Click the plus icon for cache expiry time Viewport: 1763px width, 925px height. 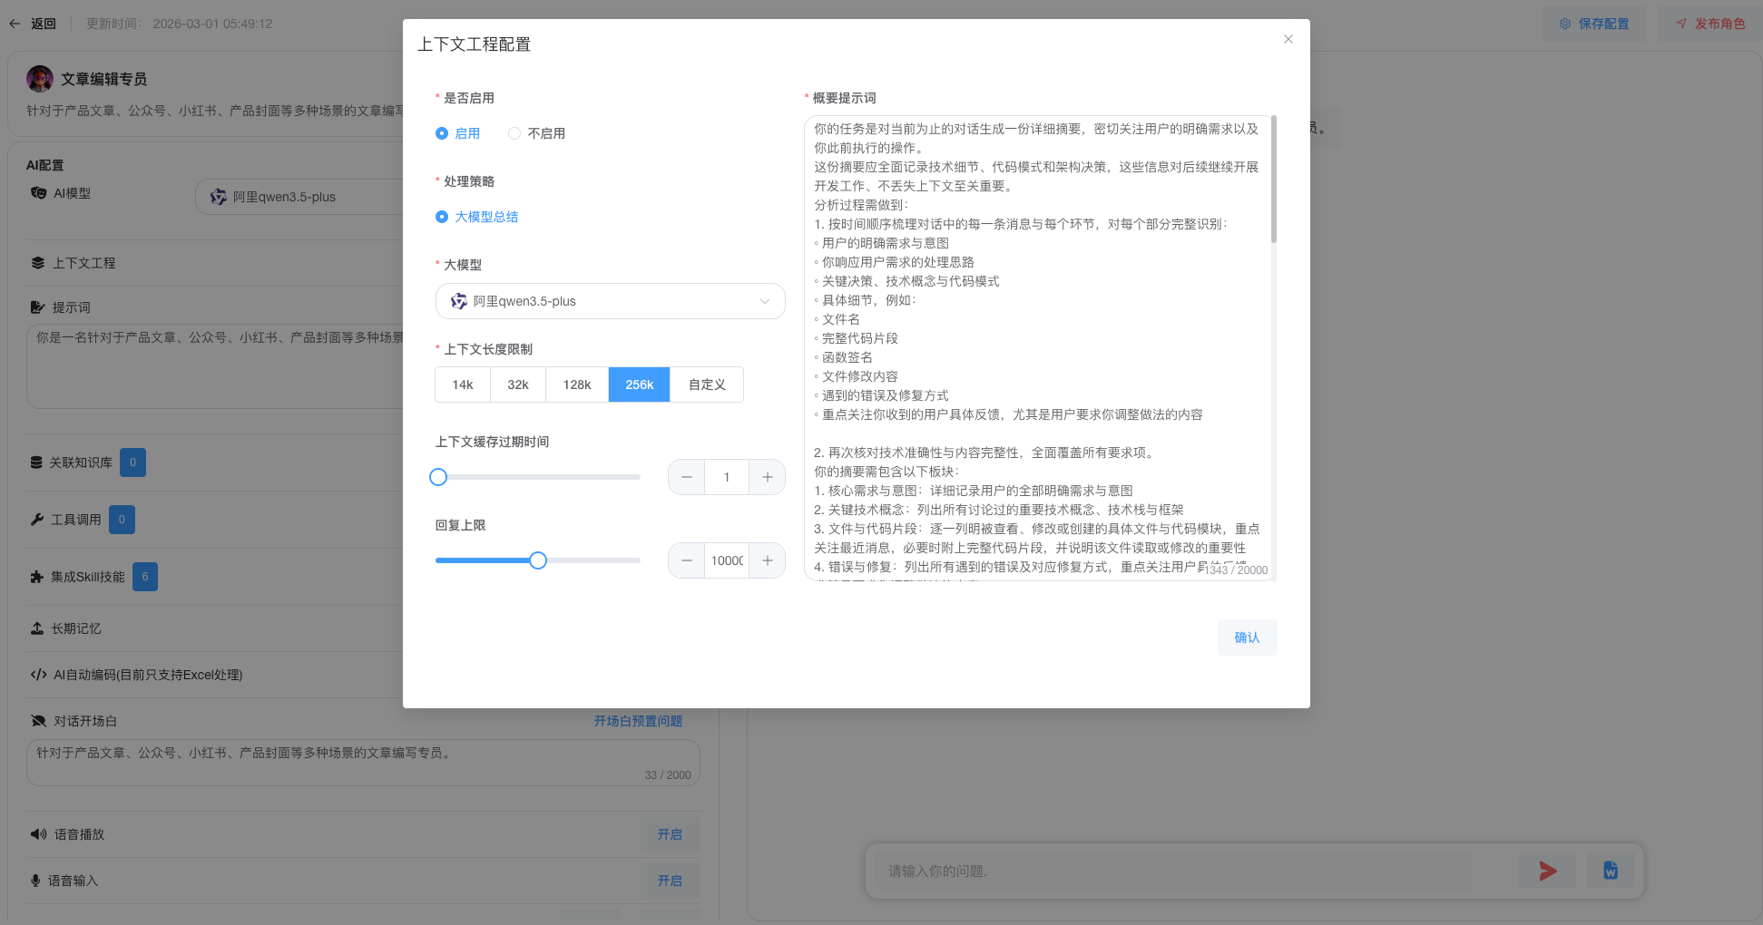pos(767,477)
